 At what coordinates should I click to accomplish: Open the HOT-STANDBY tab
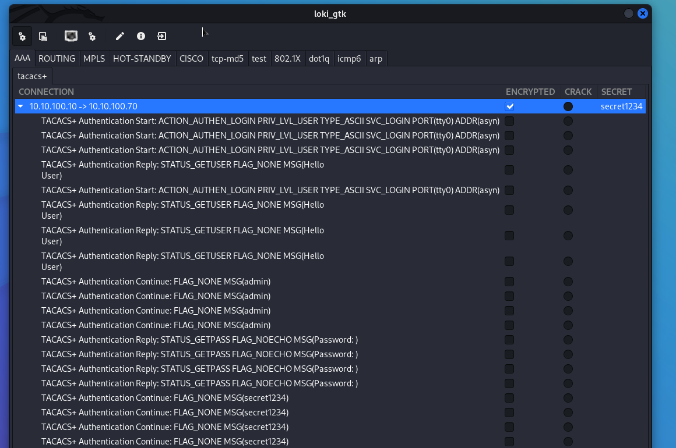click(x=142, y=59)
